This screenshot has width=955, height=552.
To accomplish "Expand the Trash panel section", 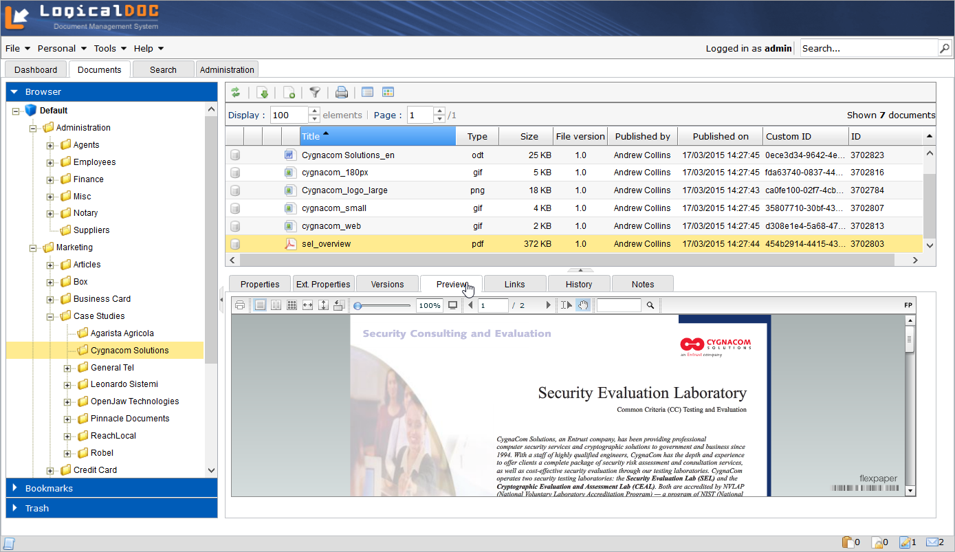I will (x=111, y=508).
